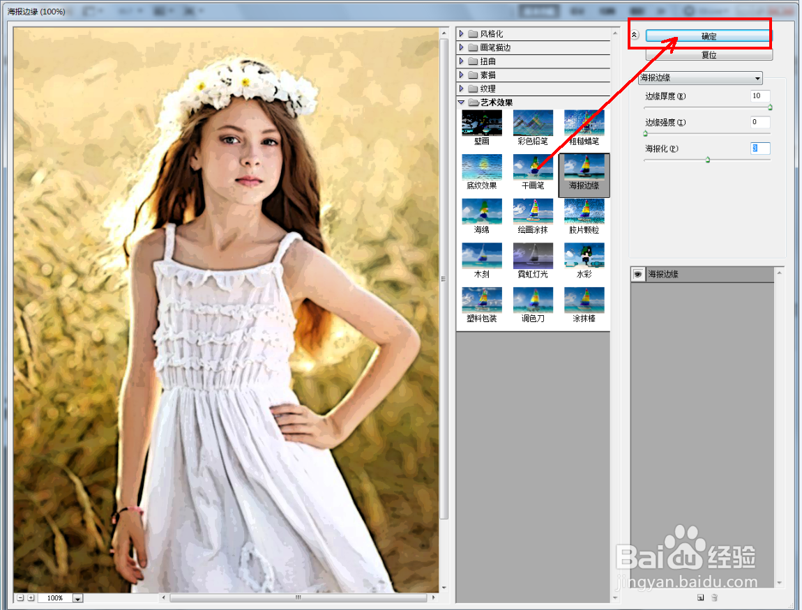This screenshot has height=610, width=802.
Task: Click the preview vertical scroll-up arrow
Action: (x=444, y=33)
